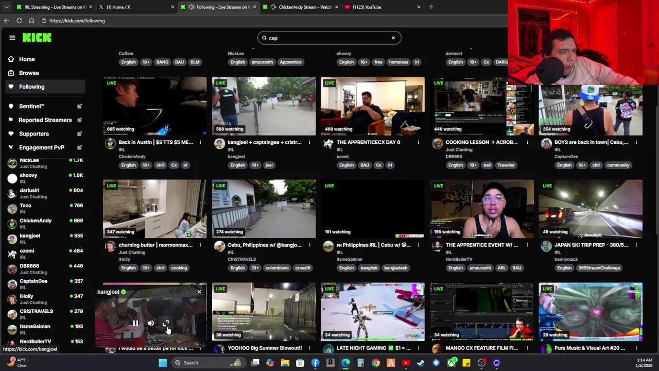Open a new browser tab
Screen dimensions: 659x371
(x=431, y=7)
